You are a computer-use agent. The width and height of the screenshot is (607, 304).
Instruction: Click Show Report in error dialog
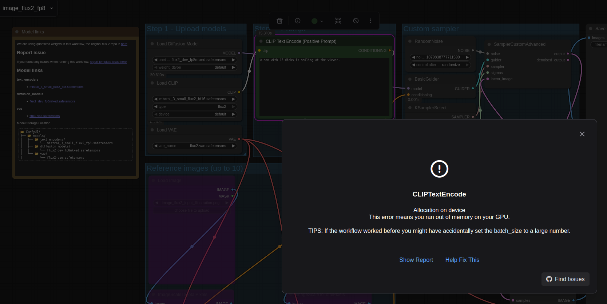(416, 260)
